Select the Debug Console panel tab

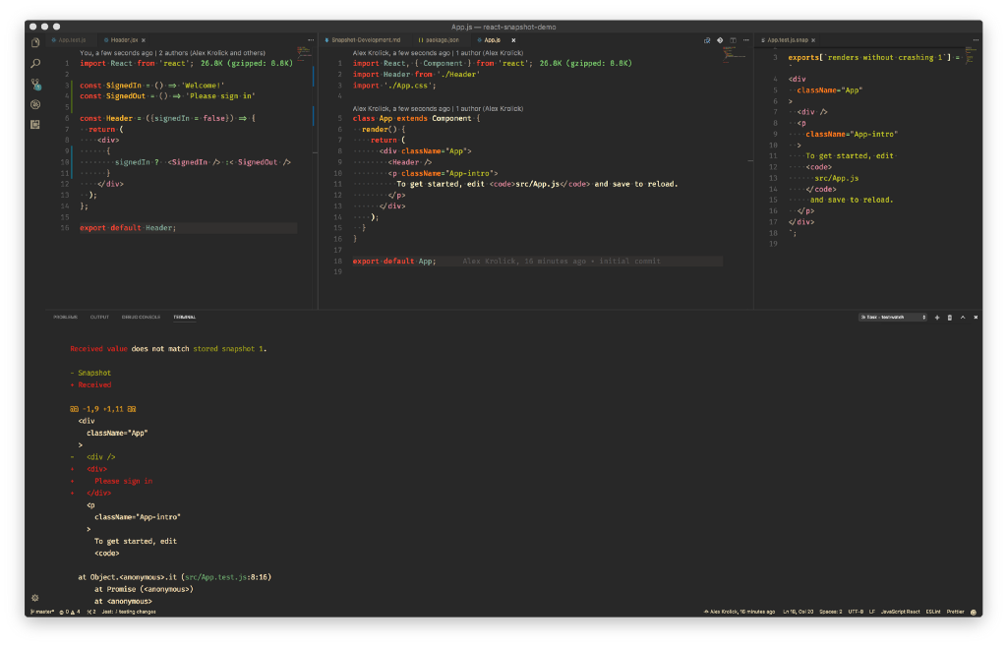(x=142, y=318)
